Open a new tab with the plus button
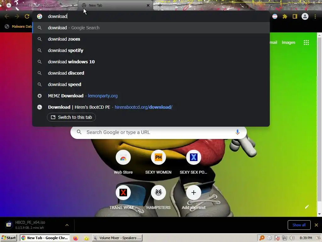Screen dimensions: 322x242 [x=160, y=6]
